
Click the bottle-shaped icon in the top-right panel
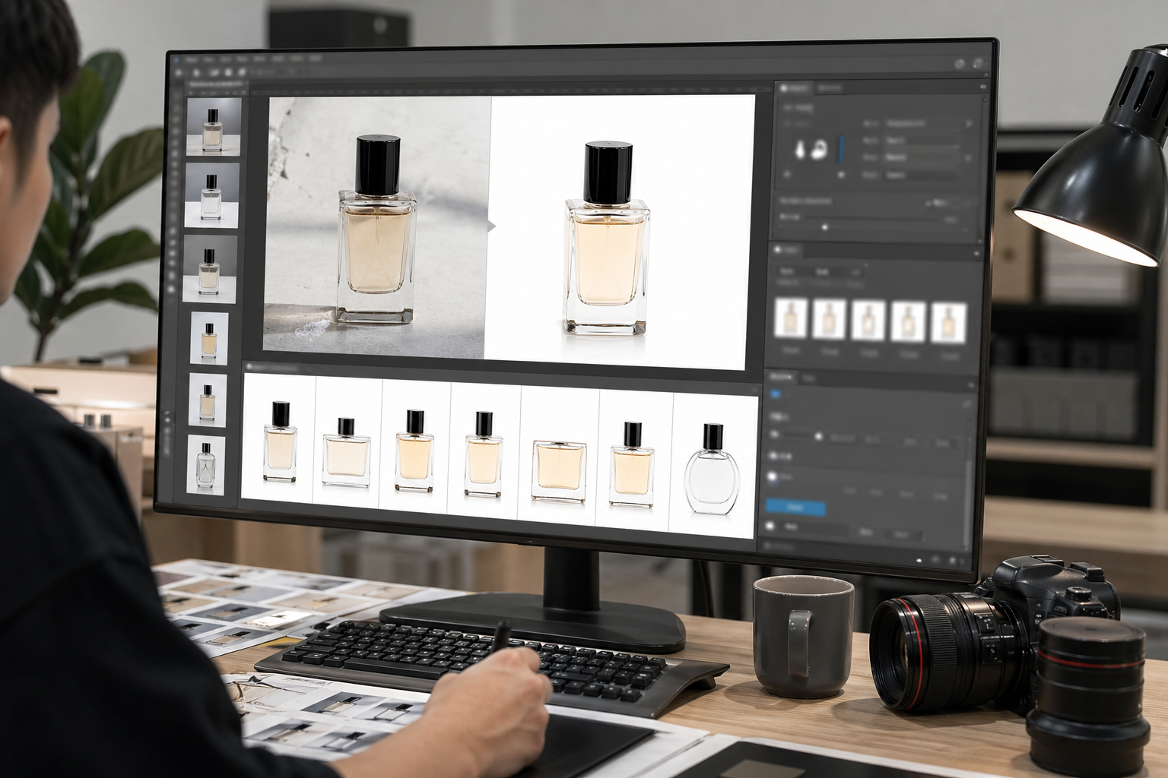(x=801, y=149)
